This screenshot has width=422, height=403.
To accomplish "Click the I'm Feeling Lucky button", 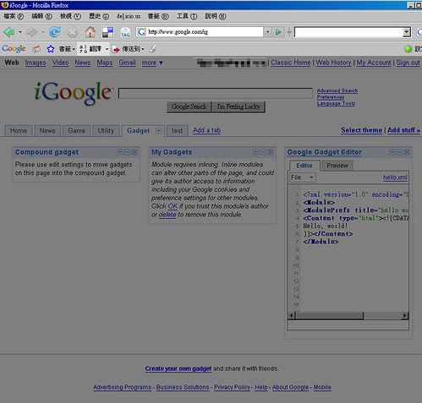I will (238, 106).
